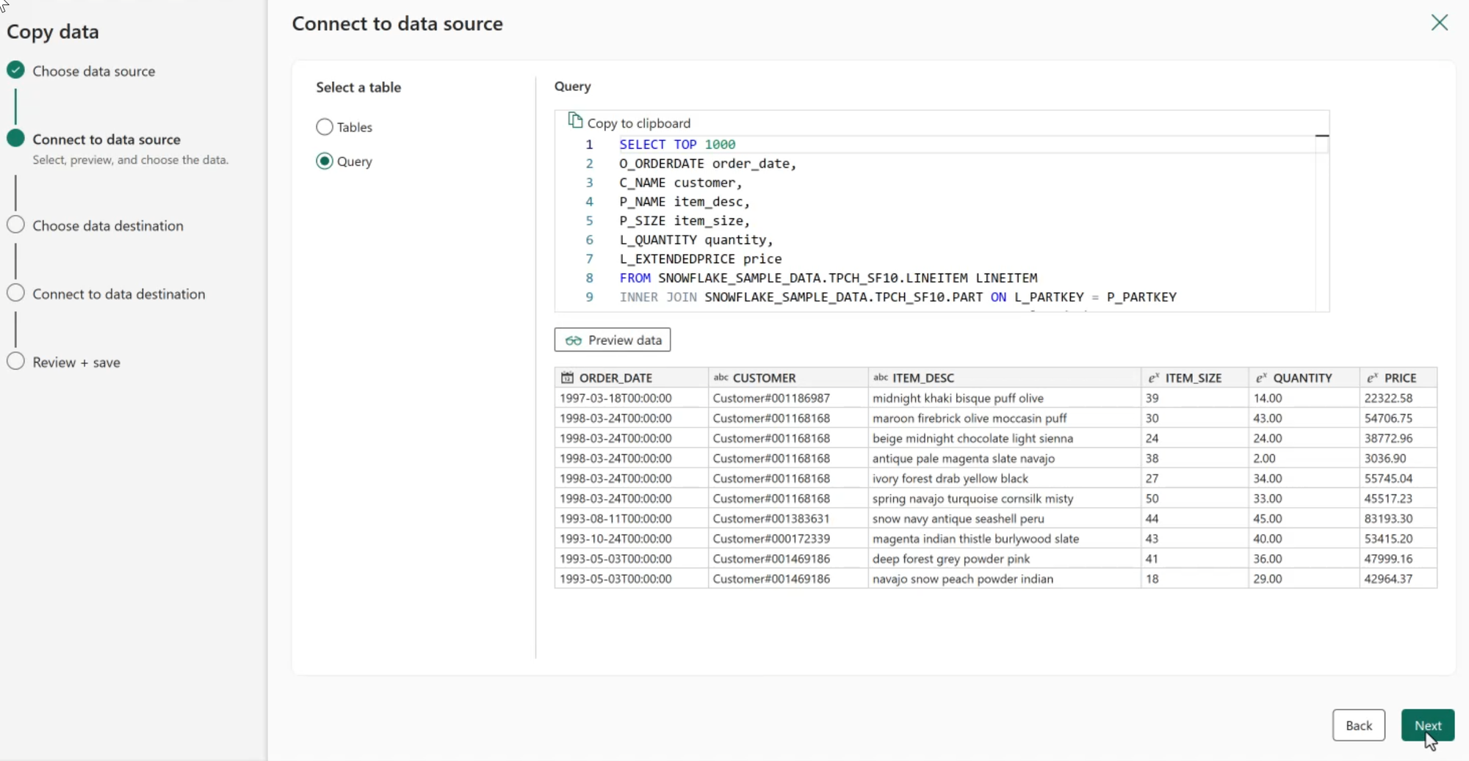Click the abc type icon beside CUSTOMER
The width and height of the screenshot is (1469, 761).
[x=721, y=378]
